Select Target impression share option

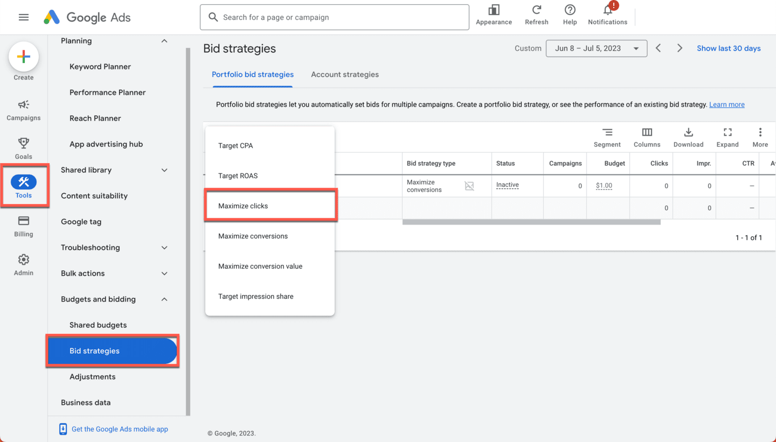[270, 296]
